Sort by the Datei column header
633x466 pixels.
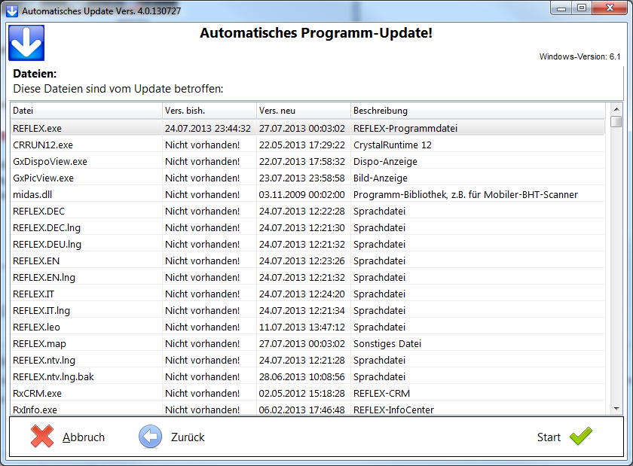(86, 111)
